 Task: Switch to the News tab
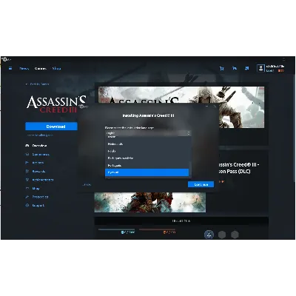pos(24,68)
